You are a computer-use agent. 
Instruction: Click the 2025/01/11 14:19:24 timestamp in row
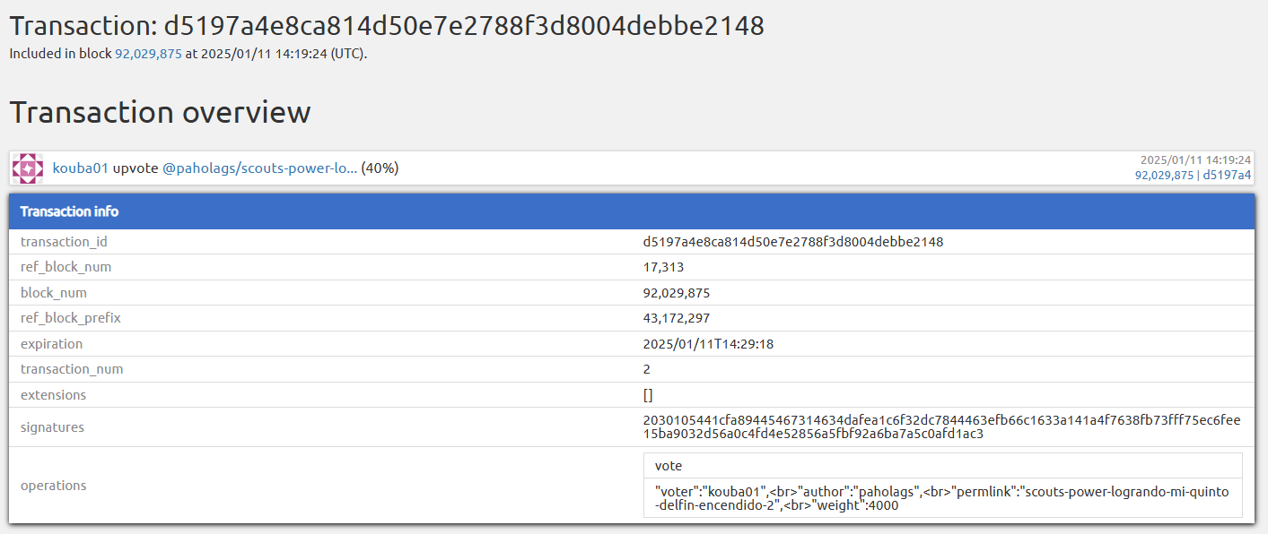pyautogui.click(x=1196, y=160)
